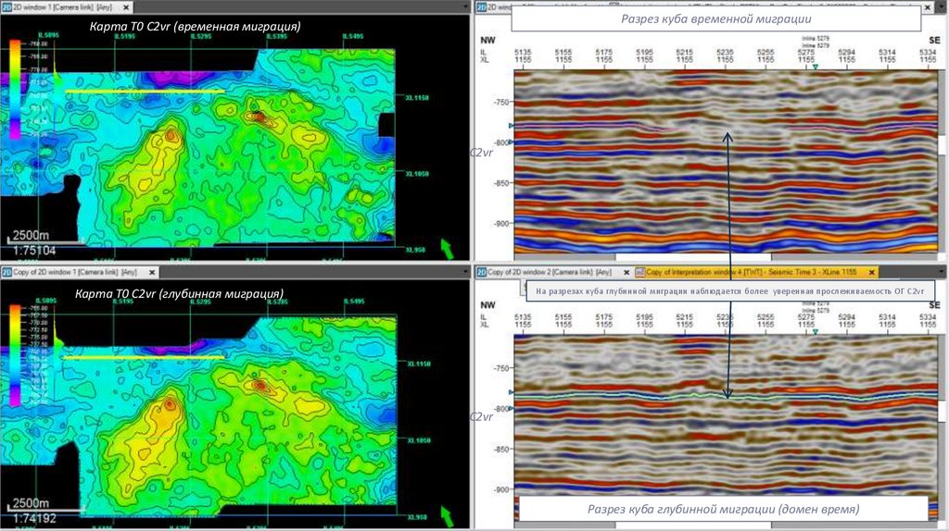Click the '-750' time tick on the top section
Viewport: 949px width, 531px height.
coord(501,102)
